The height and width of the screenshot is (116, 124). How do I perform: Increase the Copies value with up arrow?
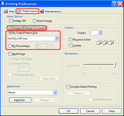click(100, 32)
